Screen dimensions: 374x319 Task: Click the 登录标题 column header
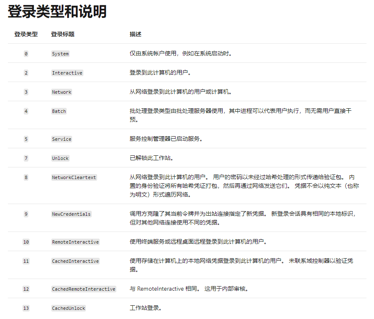[x=63, y=34]
